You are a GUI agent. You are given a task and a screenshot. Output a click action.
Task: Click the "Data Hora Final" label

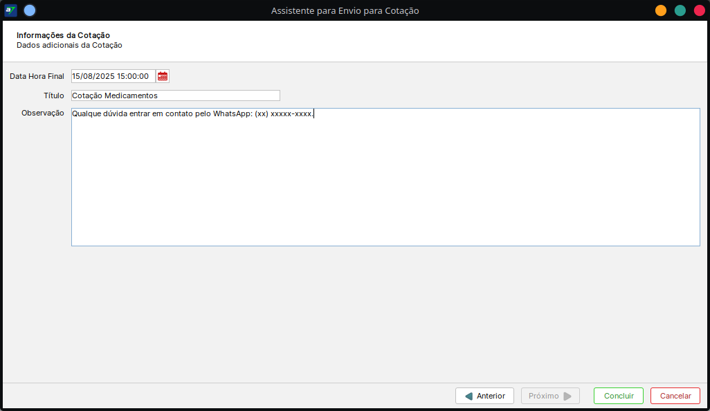pos(37,76)
